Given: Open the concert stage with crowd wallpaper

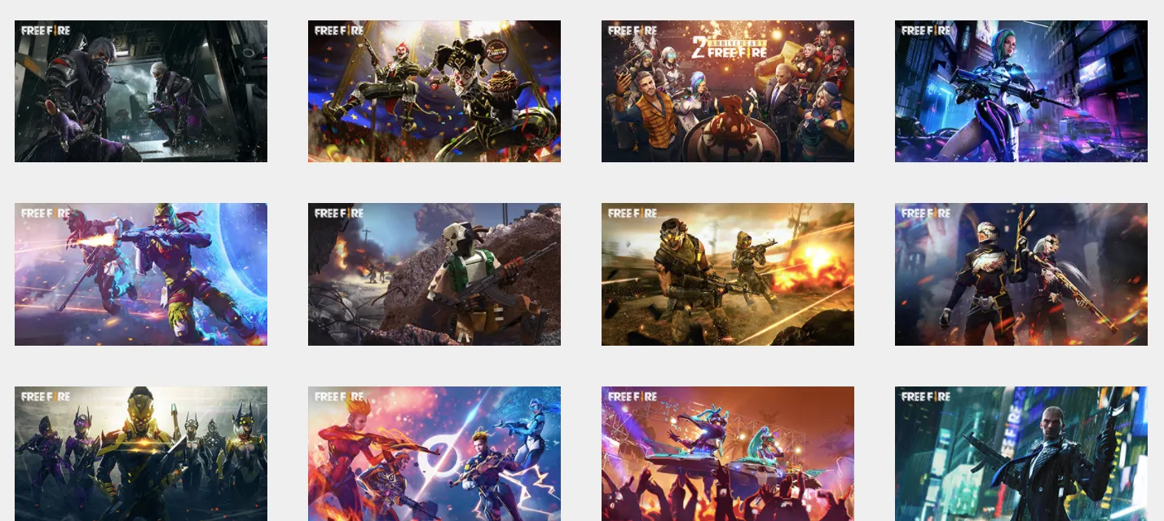Looking at the screenshot, I should point(727,453).
